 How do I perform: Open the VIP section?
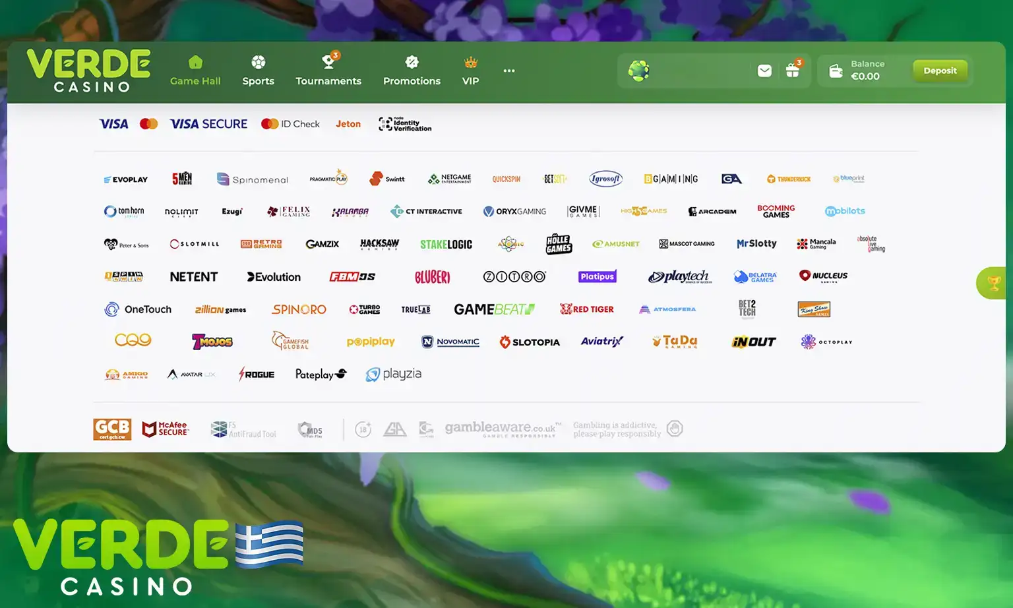[x=470, y=71]
